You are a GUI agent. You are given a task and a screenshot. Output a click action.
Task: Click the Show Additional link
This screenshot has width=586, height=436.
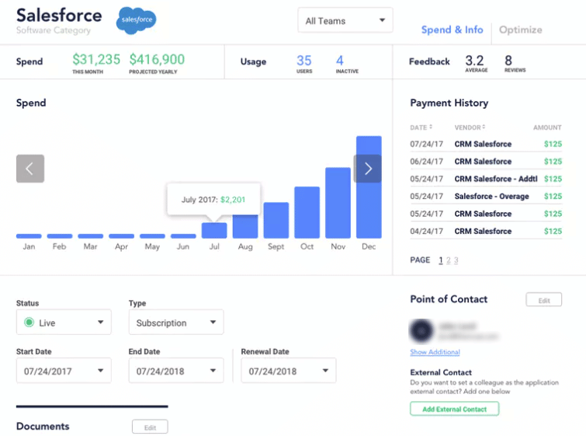pyautogui.click(x=435, y=352)
